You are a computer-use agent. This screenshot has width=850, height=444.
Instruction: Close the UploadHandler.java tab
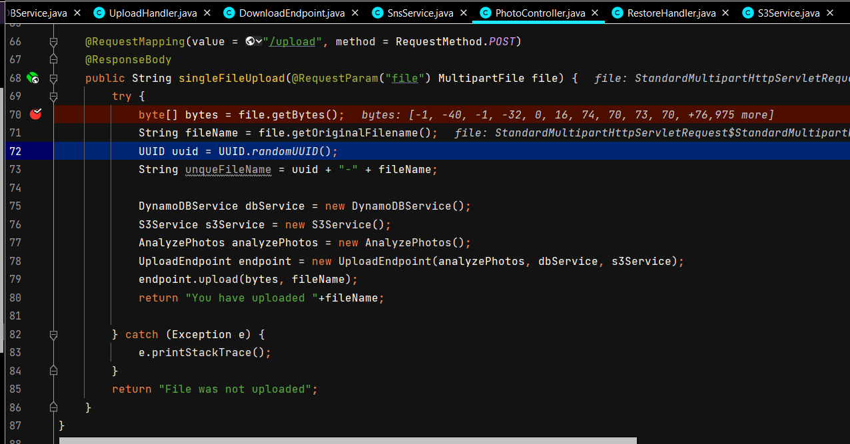pos(207,13)
